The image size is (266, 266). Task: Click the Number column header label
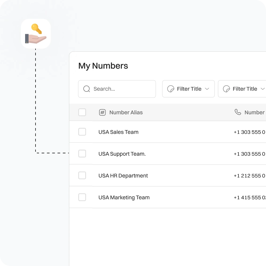[x=254, y=112]
